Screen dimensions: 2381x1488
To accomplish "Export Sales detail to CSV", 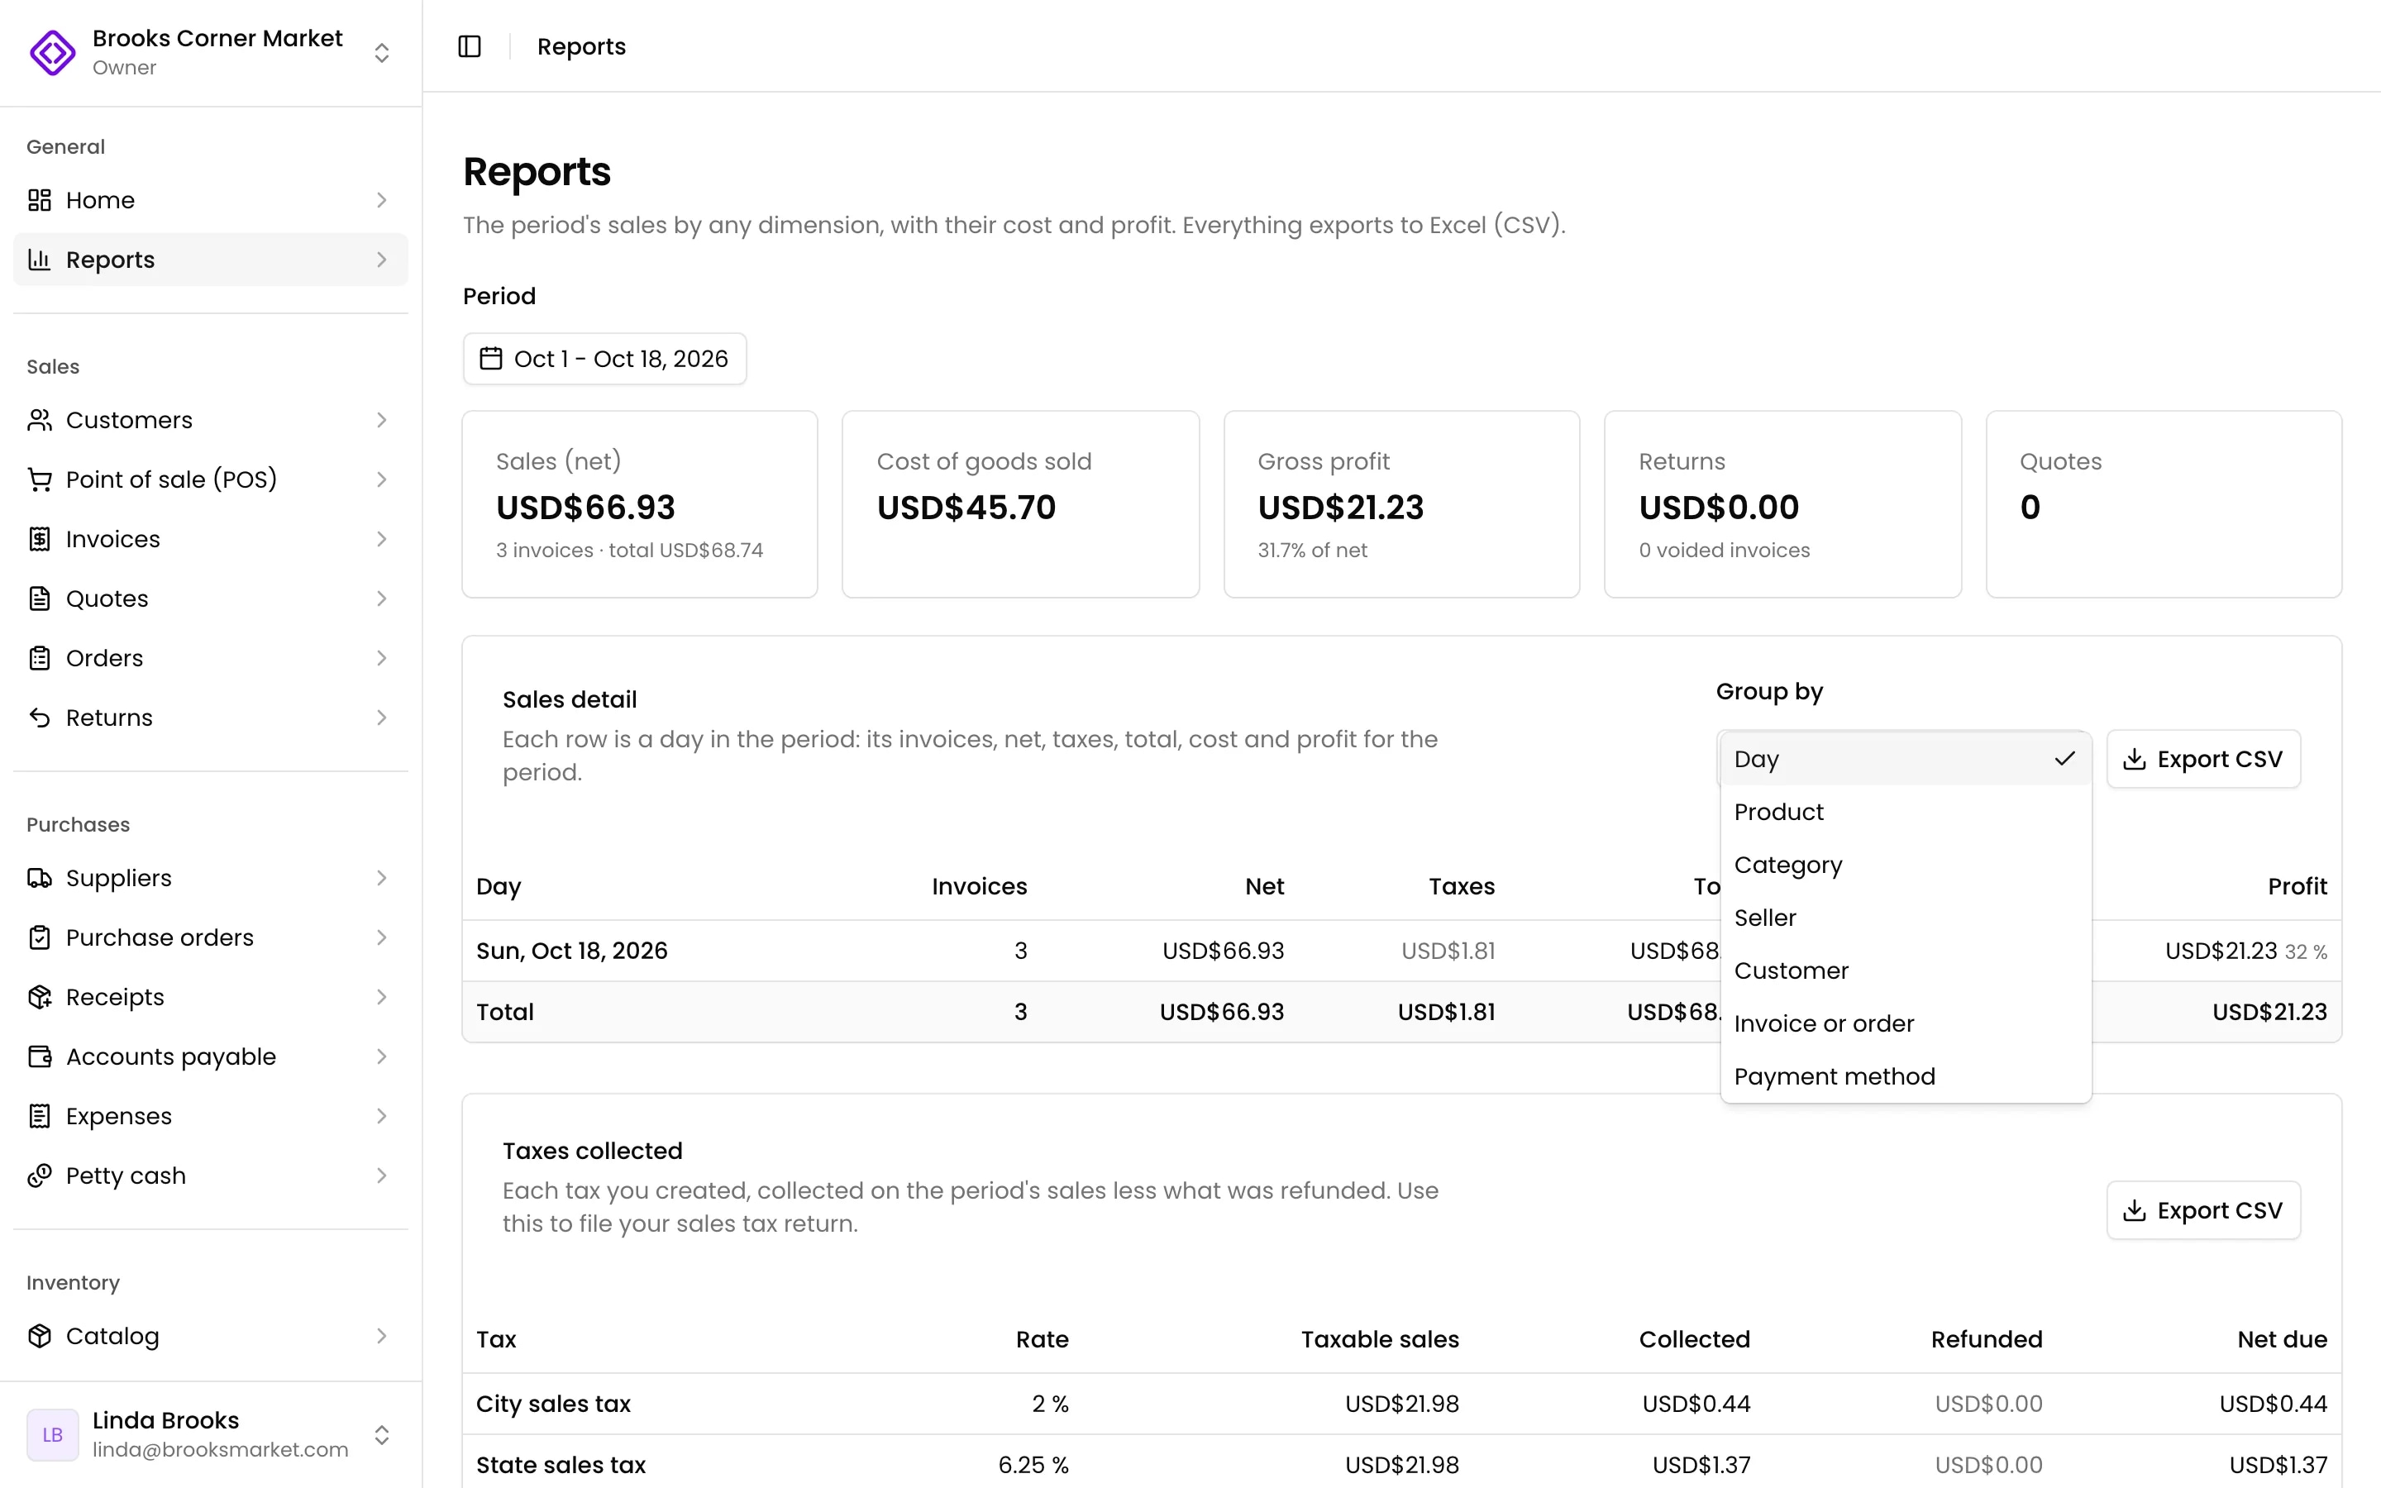I will pos(2203,759).
